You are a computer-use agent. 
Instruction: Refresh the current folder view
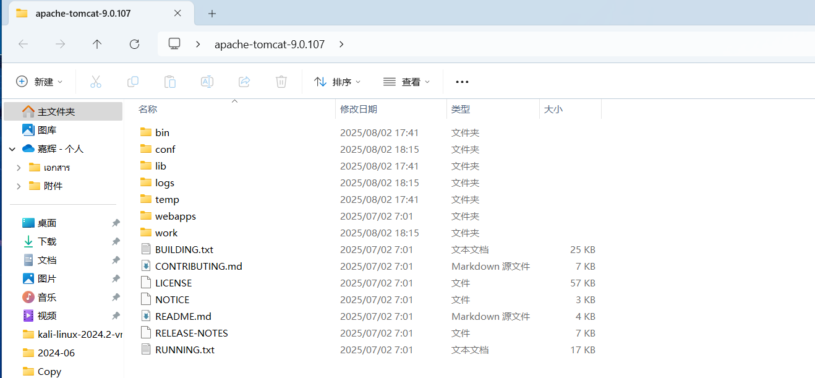click(134, 44)
